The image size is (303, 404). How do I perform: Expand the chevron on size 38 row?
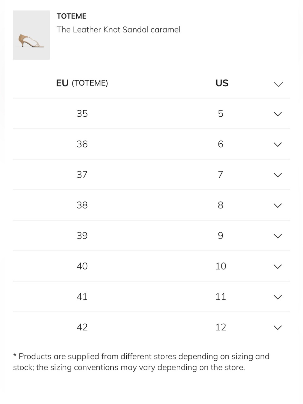[x=278, y=205]
